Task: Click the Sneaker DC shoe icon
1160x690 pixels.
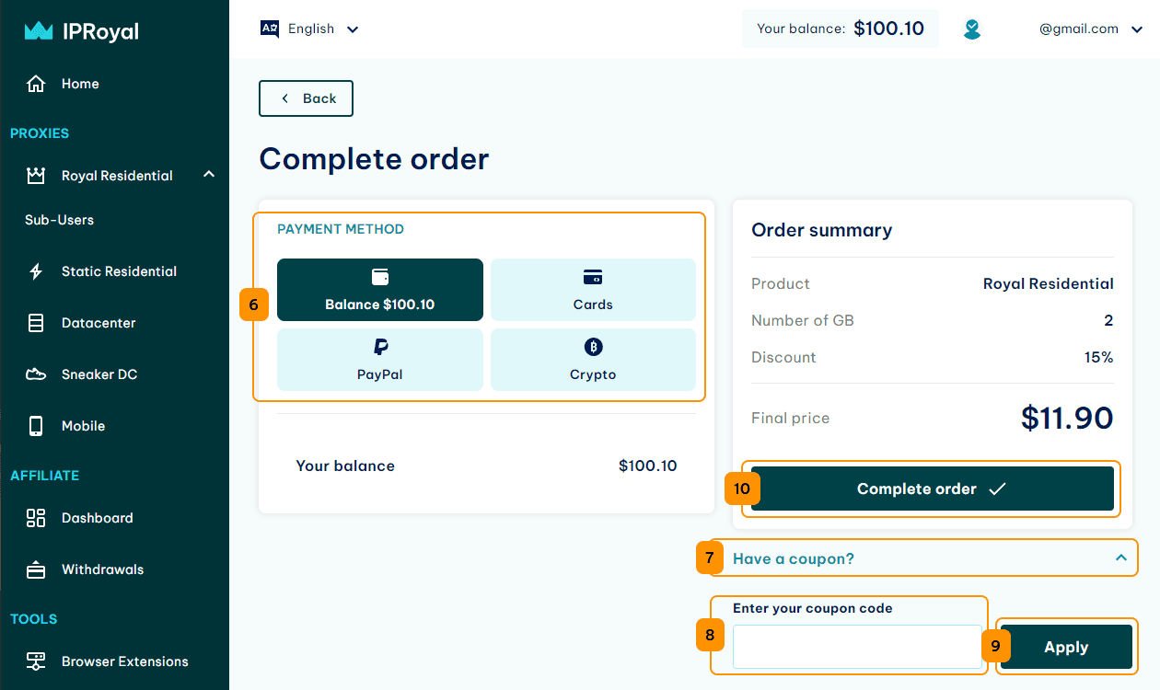Action: [x=36, y=374]
